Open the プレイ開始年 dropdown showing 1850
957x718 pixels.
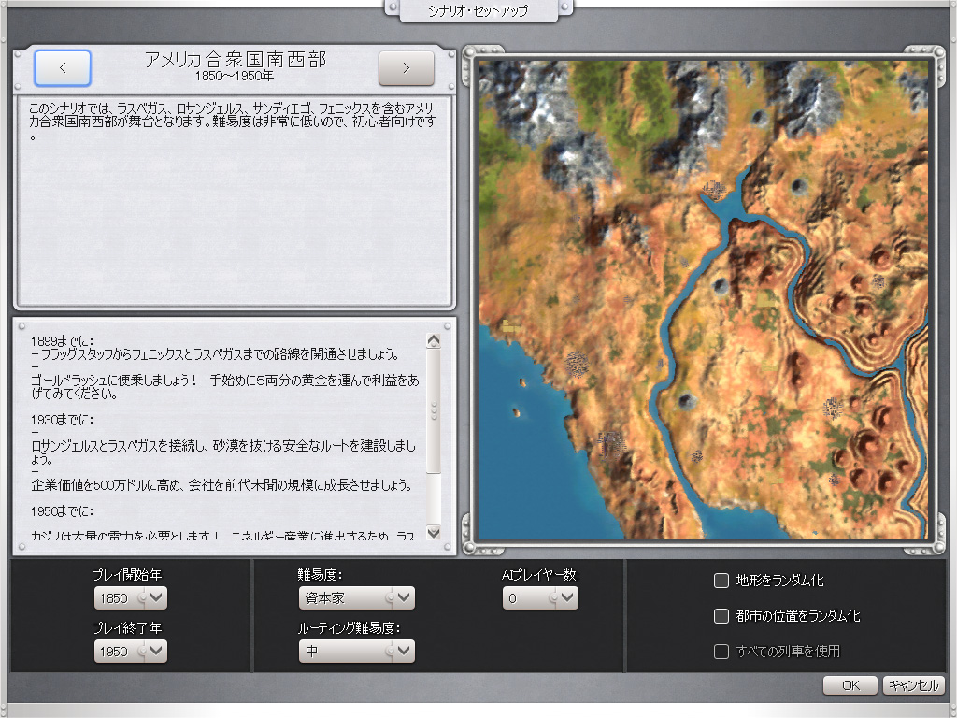[130, 597]
